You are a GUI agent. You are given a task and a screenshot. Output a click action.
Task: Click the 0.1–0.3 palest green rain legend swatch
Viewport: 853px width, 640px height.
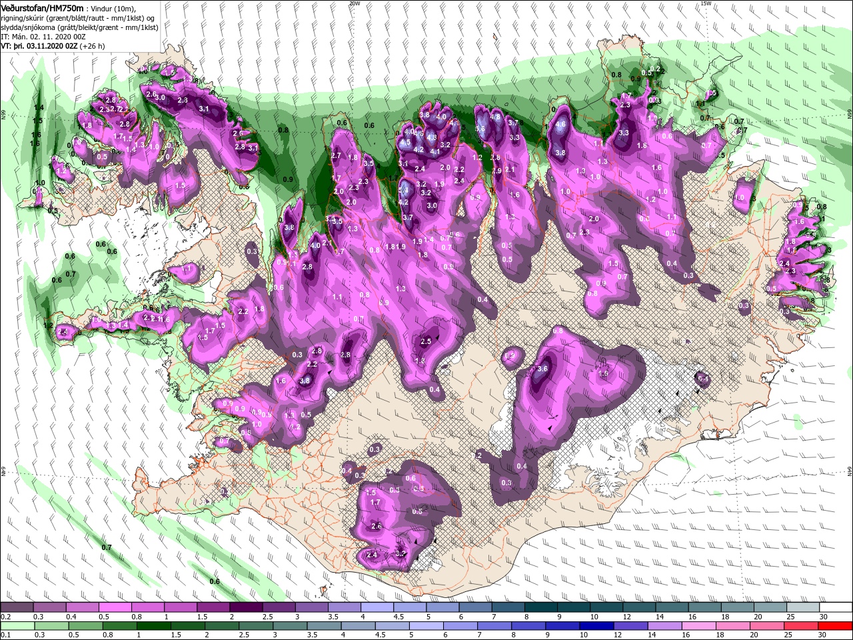pos(17,627)
